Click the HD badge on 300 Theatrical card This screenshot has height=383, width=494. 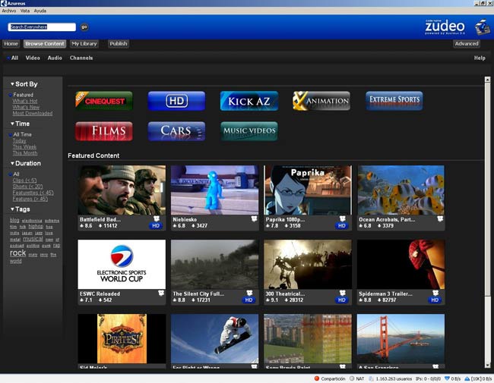click(342, 300)
